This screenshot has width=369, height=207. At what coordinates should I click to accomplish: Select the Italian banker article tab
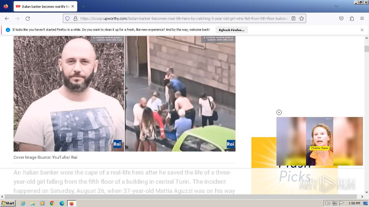(x=45, y=6)
